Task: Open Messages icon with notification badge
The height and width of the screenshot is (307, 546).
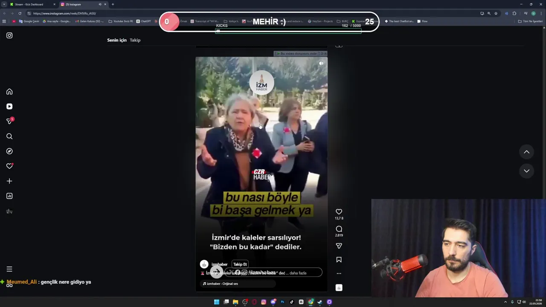Action: pos(9,121)
